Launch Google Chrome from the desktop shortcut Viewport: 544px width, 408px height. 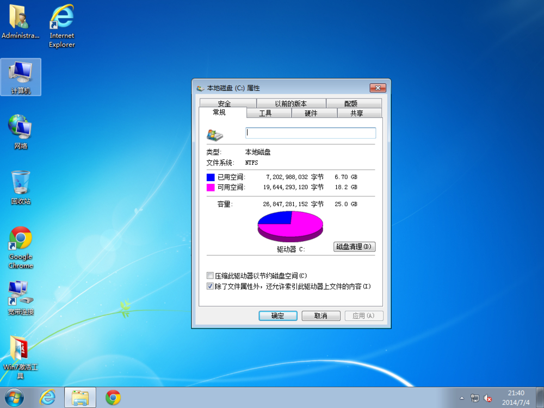[21, 248]
